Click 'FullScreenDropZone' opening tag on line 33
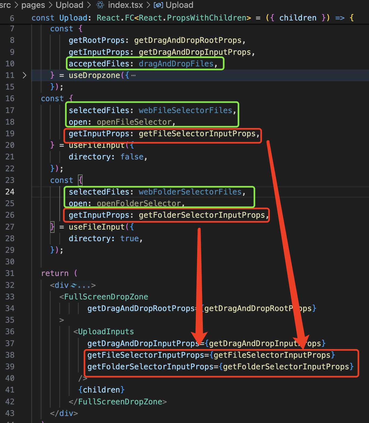Screen dimensions: 369x423 tap(106, 297)
